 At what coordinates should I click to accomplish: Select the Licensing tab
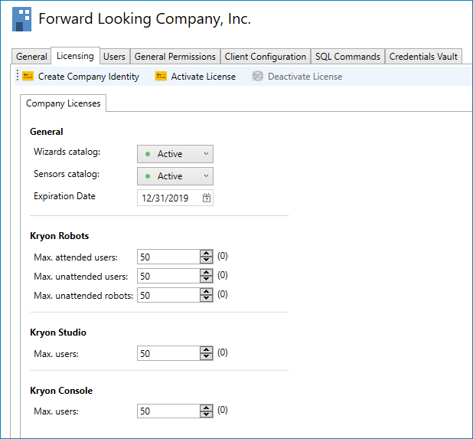[x=76, y=56]
